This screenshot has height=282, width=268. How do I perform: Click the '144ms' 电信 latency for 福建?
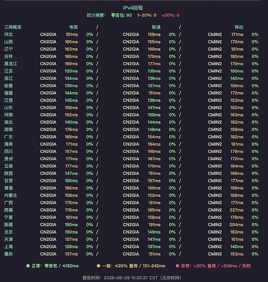[x=72, y=93]
